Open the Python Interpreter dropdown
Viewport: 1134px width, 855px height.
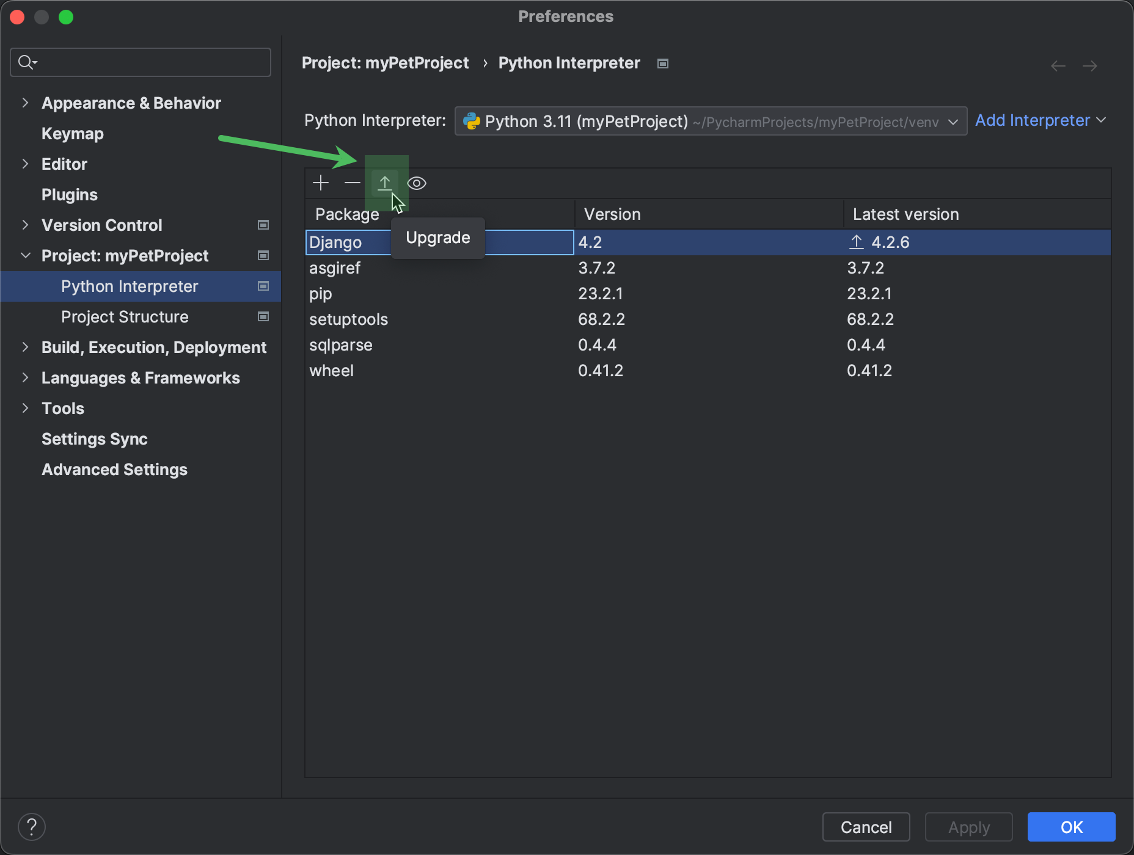(x=952, y=121)
